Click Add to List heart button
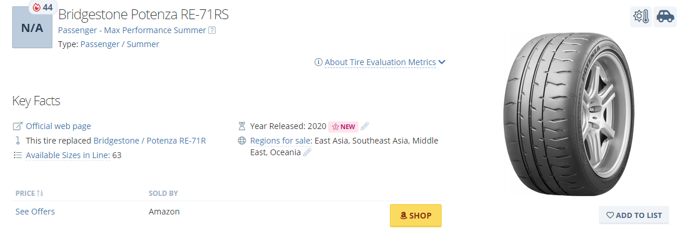This screenshot has height=236, width=689. pos(634,215)
